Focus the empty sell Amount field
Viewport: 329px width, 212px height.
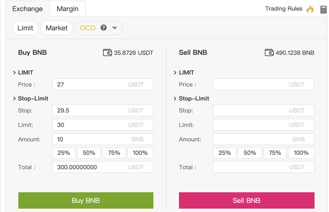tap(263, 139)
